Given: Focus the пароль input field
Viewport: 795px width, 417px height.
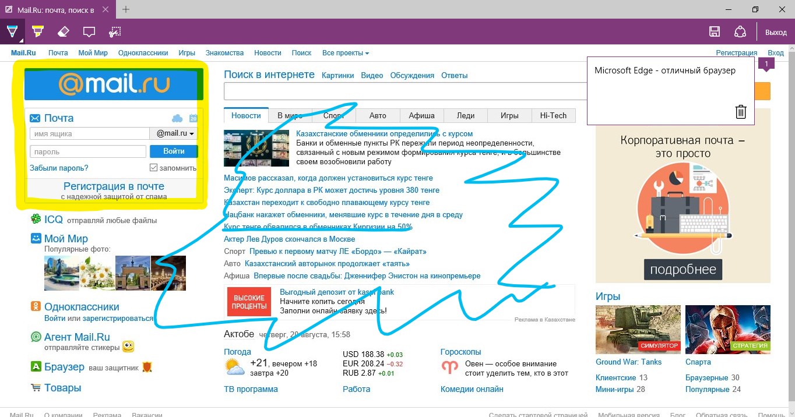Looking at the screenshot, I should click(x=87, y=151).
